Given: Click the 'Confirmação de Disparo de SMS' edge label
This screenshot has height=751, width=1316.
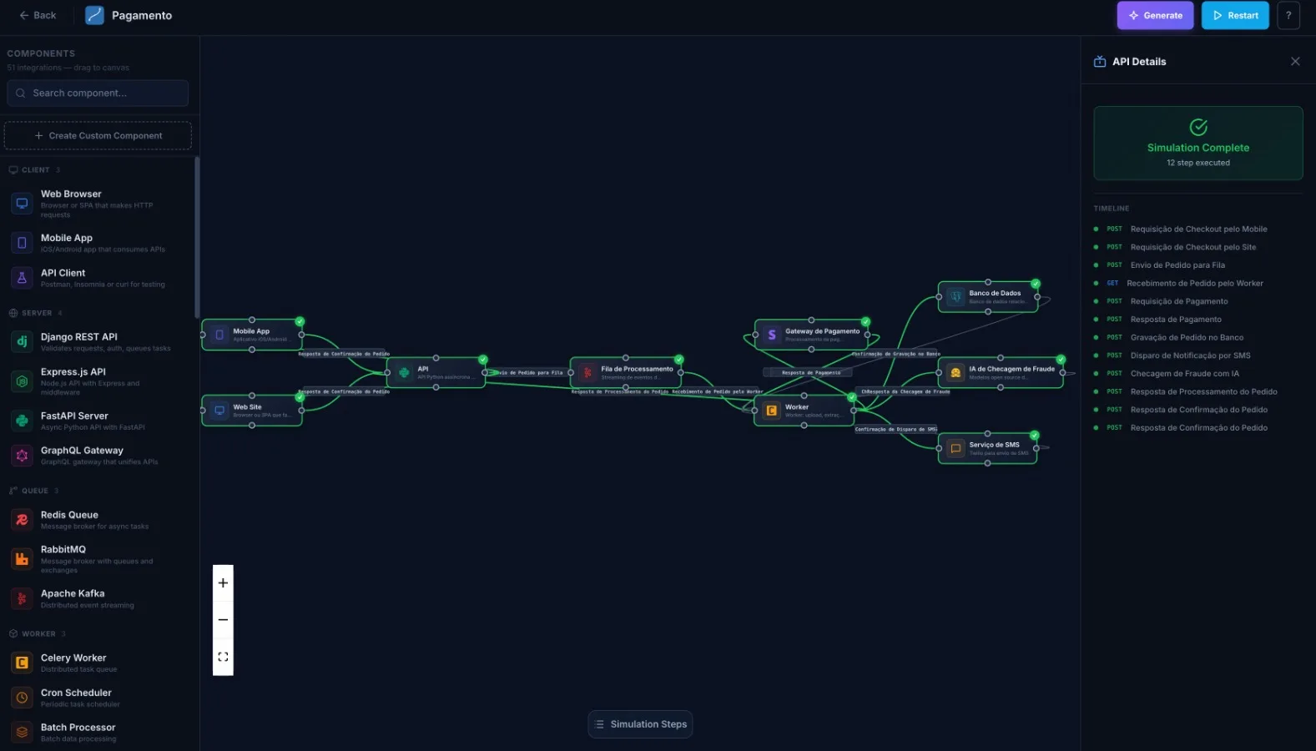Looking at the screenshot, I should [895, 430].
